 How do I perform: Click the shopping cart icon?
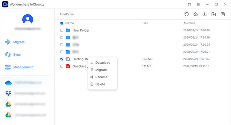pos(189,4)
